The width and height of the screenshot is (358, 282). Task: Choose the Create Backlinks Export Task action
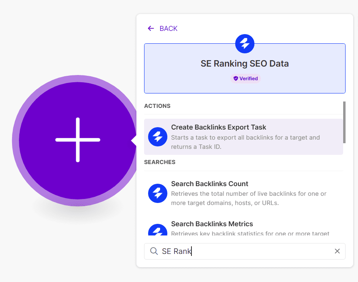coord(218,128)
